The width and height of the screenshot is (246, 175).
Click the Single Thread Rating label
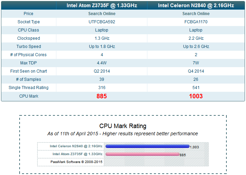(29, 88)
